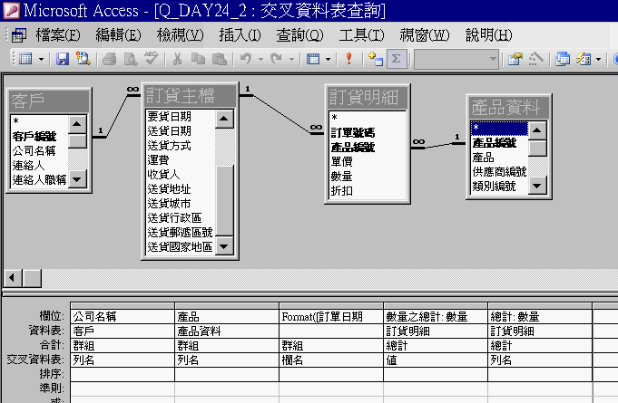Click the file search toolbar icon
The height and width of the screenshot is (403, 618).
83,59
